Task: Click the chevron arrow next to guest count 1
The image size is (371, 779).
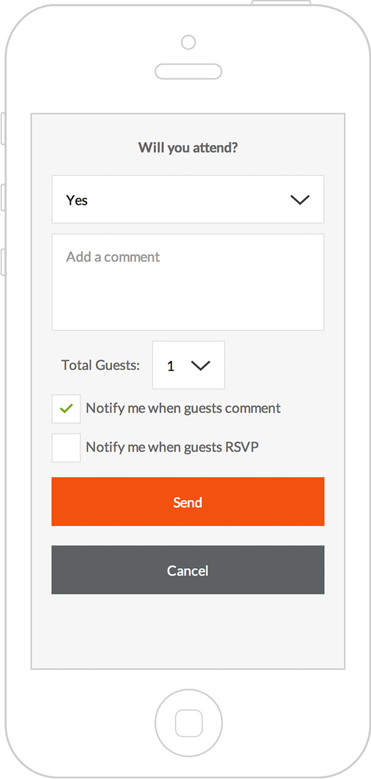Action: (x=200, y=365)
